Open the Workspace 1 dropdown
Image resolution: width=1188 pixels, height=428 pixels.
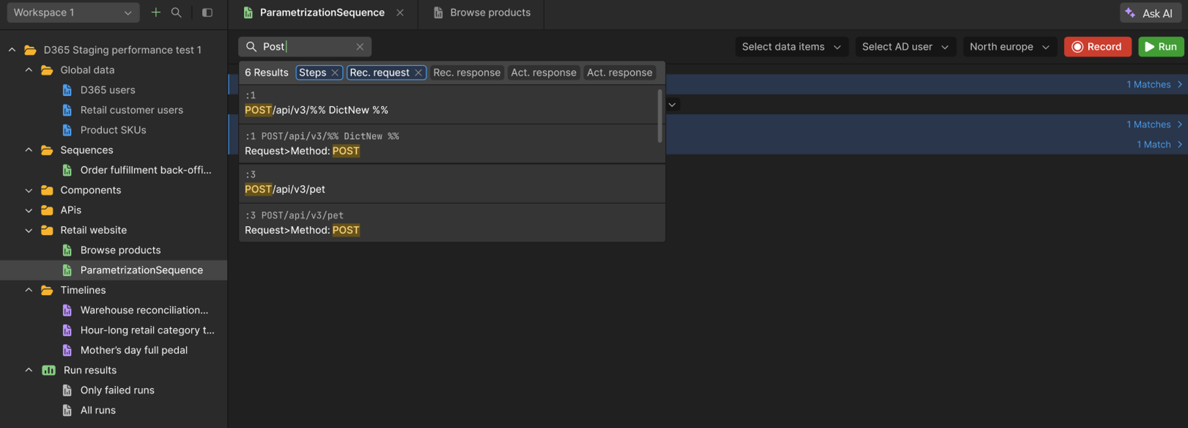73,12
